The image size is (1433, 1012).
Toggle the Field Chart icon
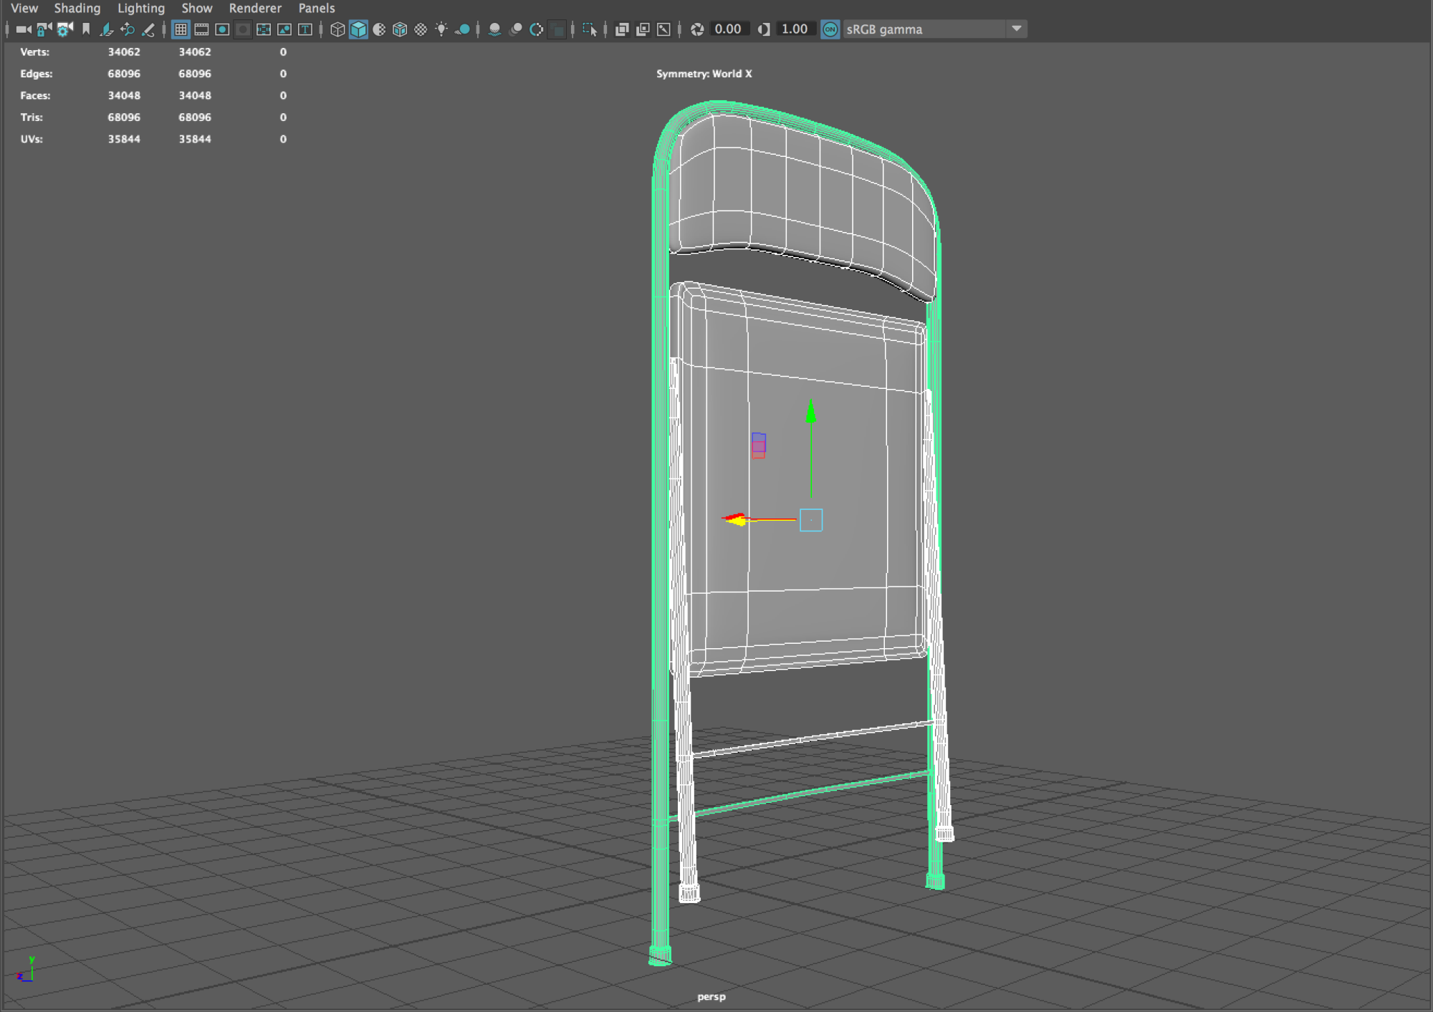pos(264,29)
